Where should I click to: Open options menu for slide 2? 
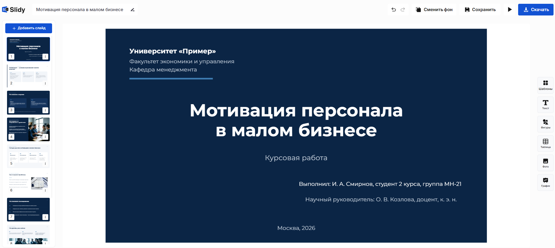click(45, 83)
